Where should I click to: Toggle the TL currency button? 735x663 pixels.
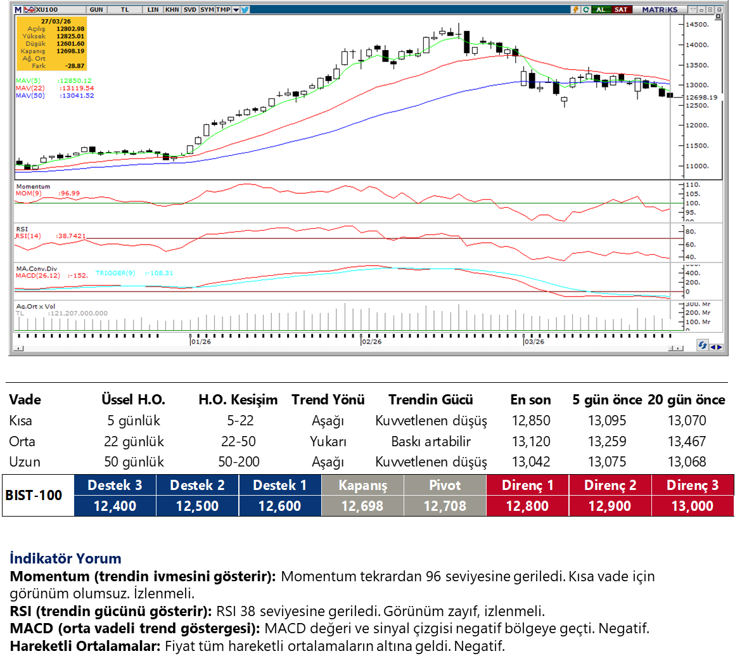124,10
